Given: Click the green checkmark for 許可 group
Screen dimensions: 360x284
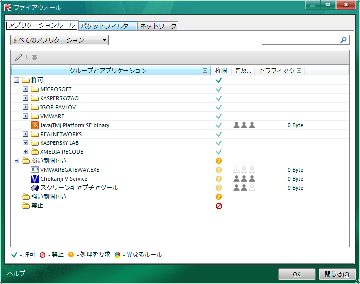Looking at the screenshot, I should pos(219,80).
